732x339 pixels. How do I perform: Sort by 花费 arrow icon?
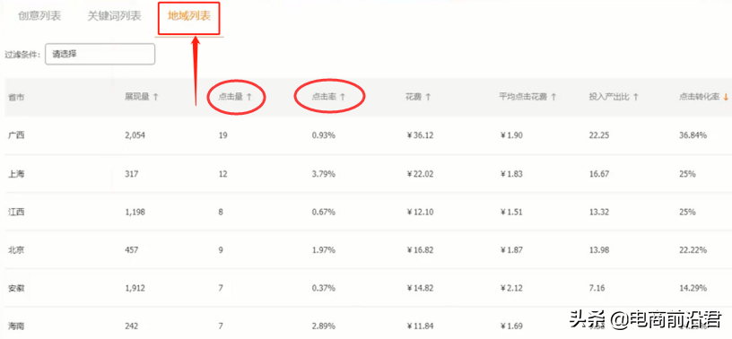coord(428,97)
